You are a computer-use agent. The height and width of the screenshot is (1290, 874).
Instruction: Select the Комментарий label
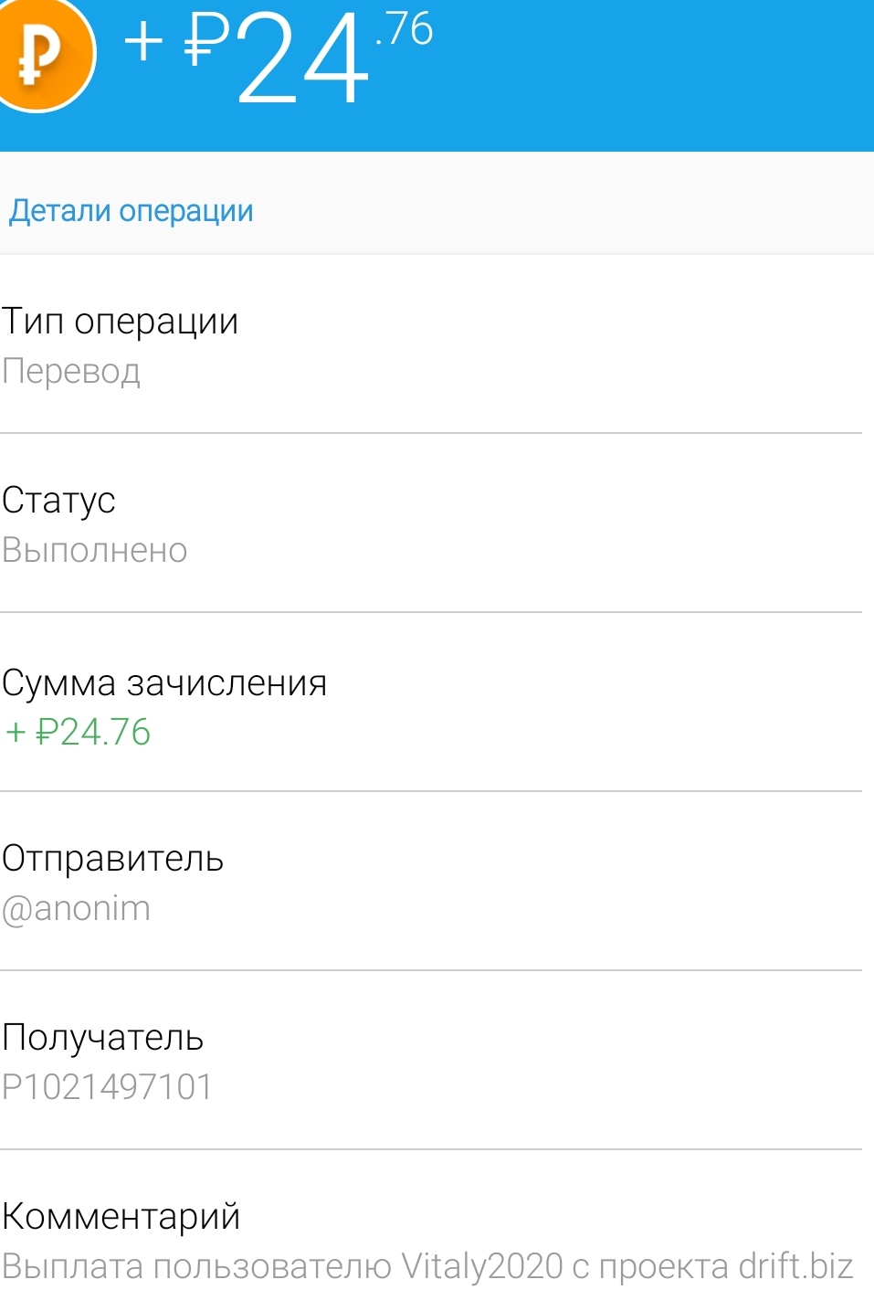(121, 1217)
